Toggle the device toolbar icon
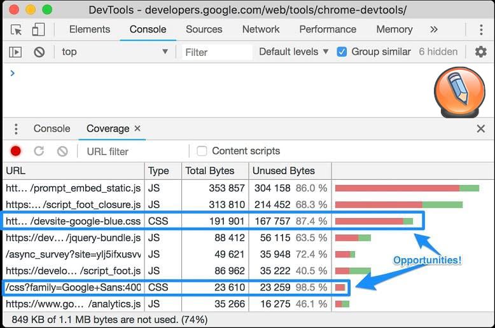The image size is (495, 328). (38, 30)
